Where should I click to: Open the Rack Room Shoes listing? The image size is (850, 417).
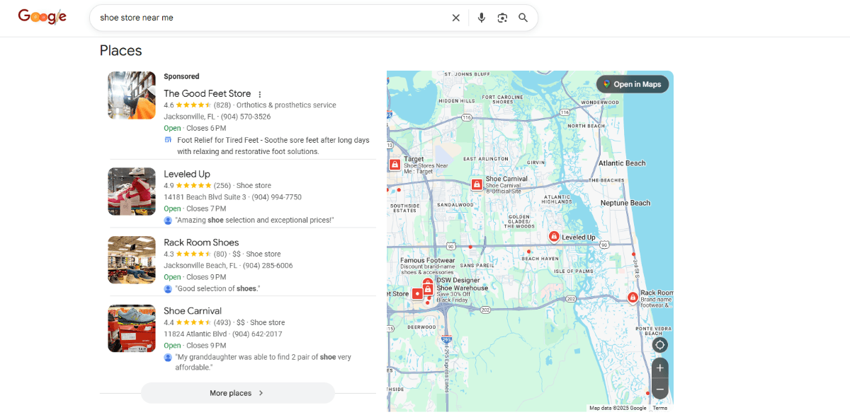point(201,242)
